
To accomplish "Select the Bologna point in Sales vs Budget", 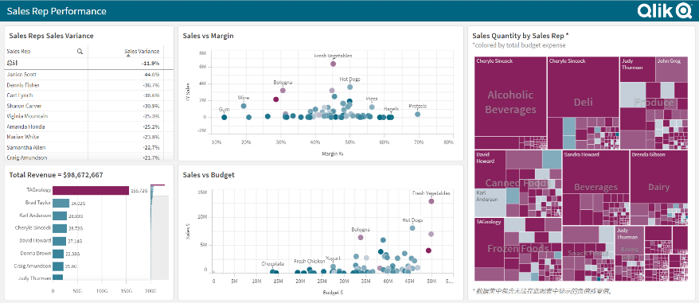I will (x=361, y=238).
